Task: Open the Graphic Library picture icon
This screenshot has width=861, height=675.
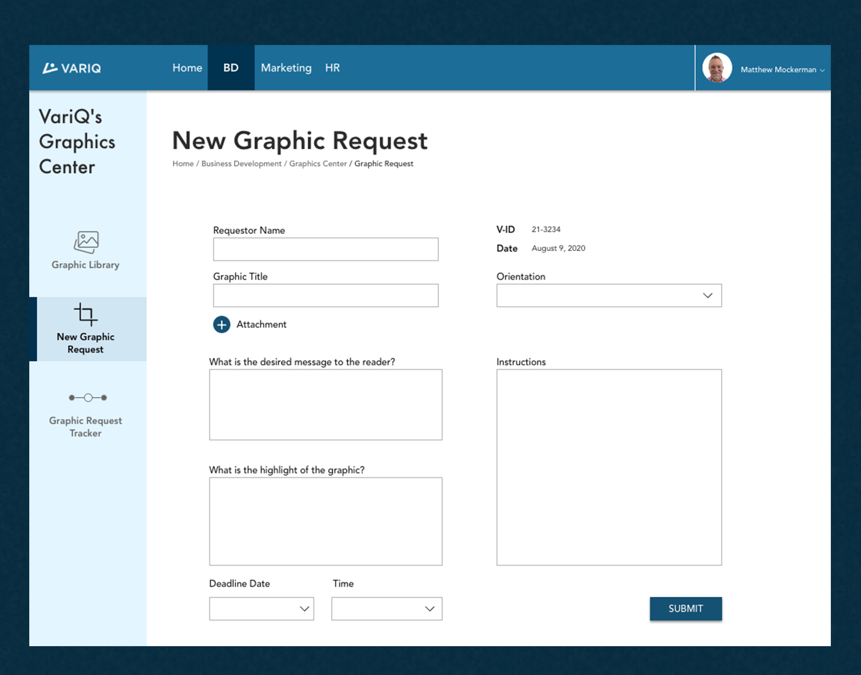Action: [86, 242]
